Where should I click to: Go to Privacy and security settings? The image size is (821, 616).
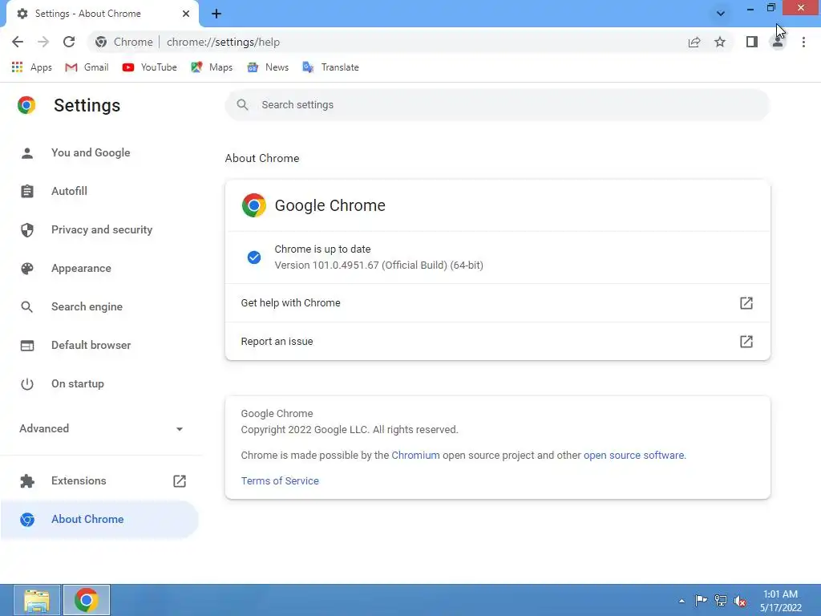tap(102, 229)
